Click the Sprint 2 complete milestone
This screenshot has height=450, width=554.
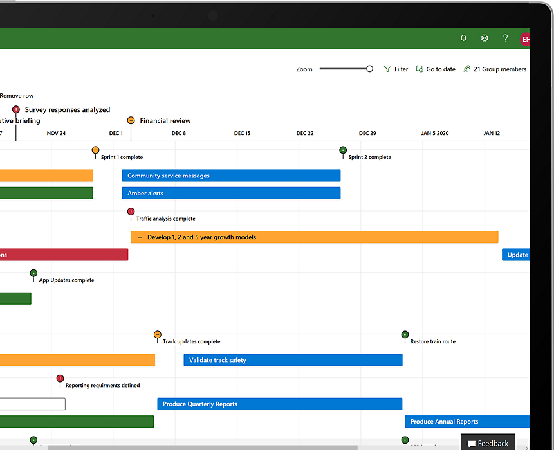tap(343, 150)
